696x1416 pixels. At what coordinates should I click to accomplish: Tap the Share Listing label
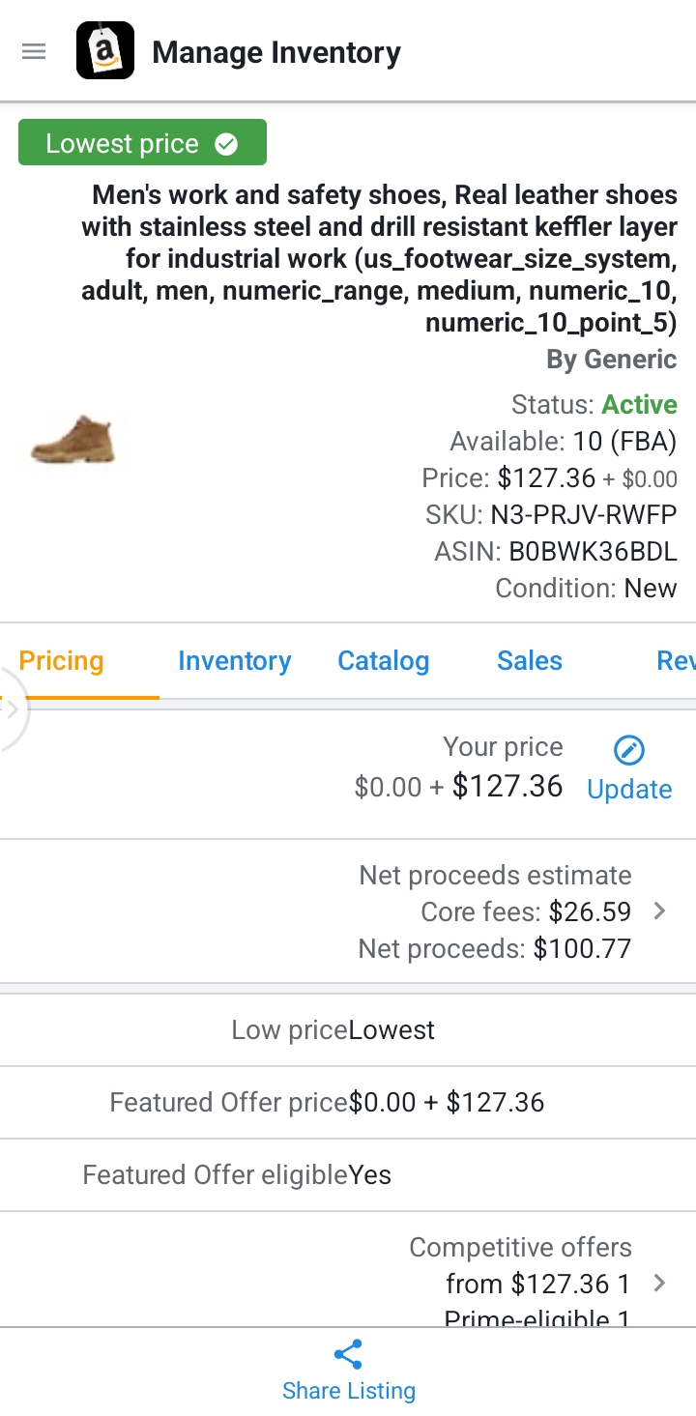click(x=348, y=1391)
